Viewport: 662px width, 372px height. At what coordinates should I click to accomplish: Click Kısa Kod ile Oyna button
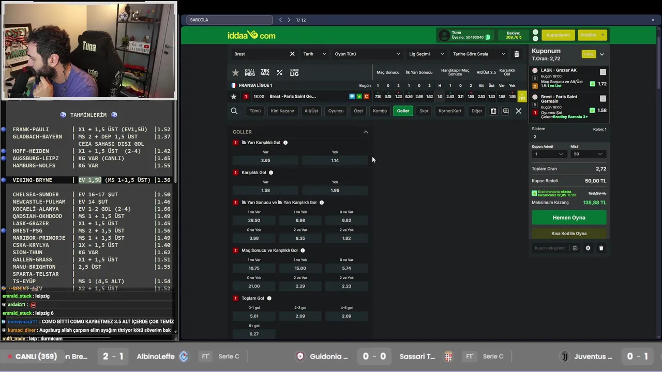569,234
